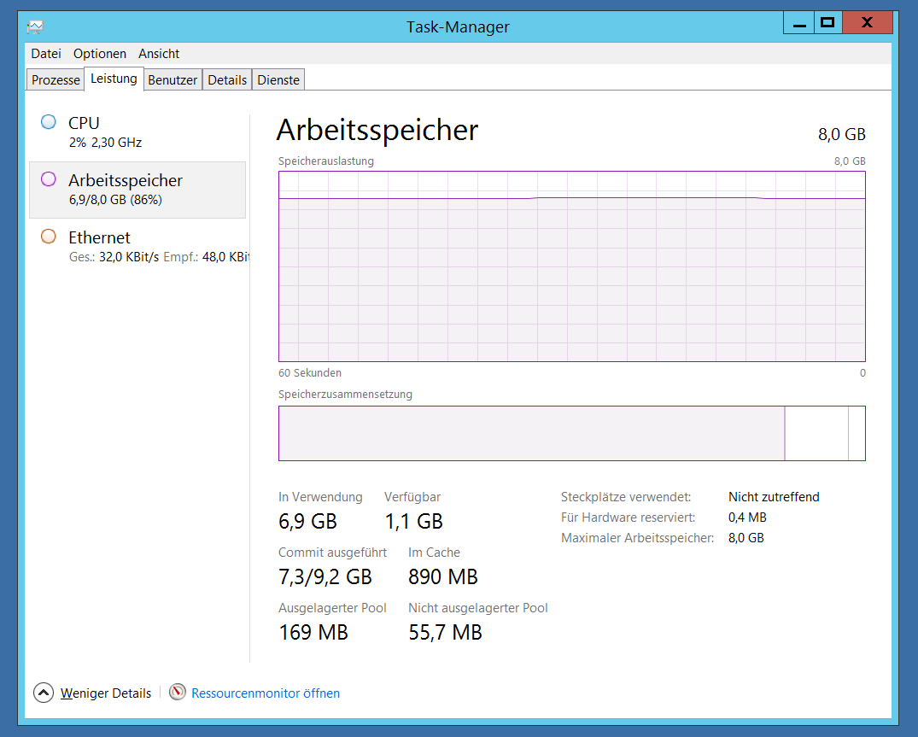
Task: Click the purple Arbeitsspeicher circle icon
Action: pos(49,179)
